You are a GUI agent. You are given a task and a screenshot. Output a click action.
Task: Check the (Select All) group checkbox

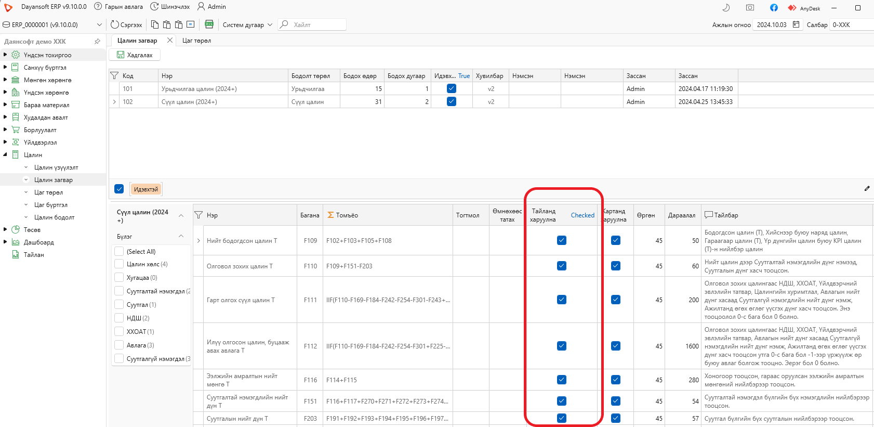118,251
